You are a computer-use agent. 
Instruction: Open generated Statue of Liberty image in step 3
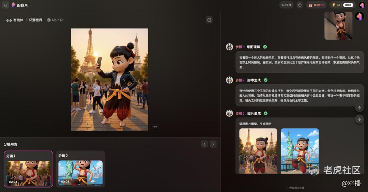[x=300, y=151]
